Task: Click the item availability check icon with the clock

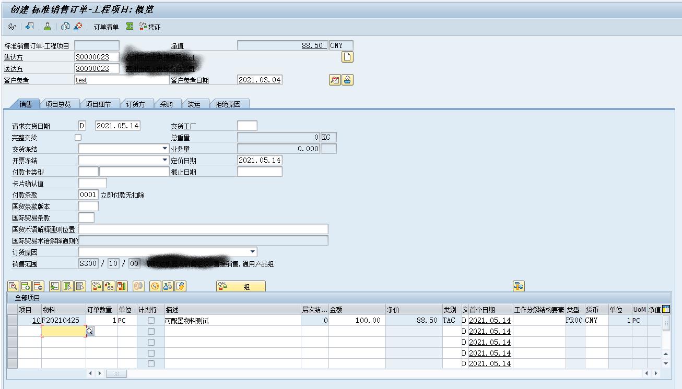Action: coord(97,286)
